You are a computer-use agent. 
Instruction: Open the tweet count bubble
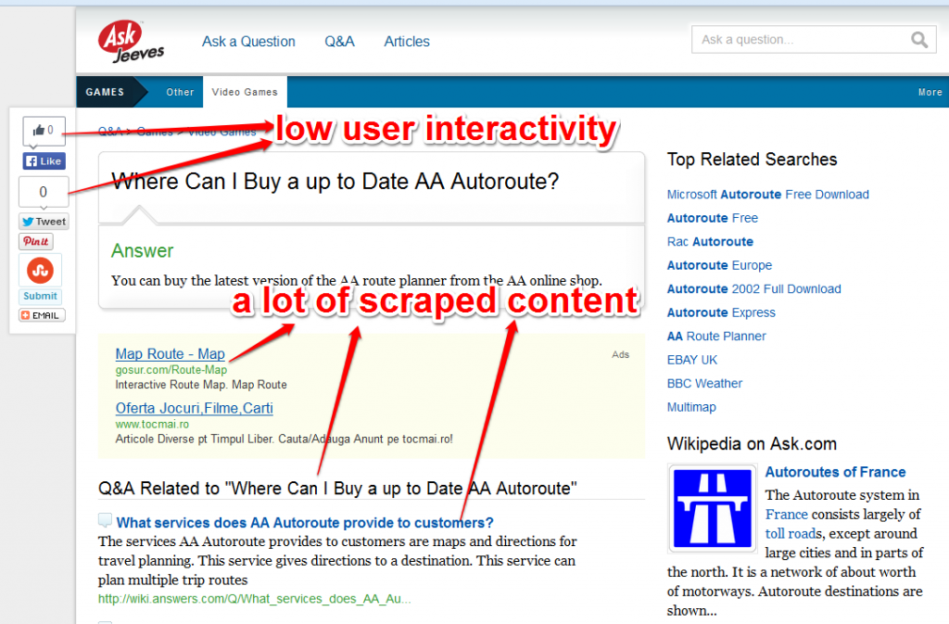click(44, 192)
